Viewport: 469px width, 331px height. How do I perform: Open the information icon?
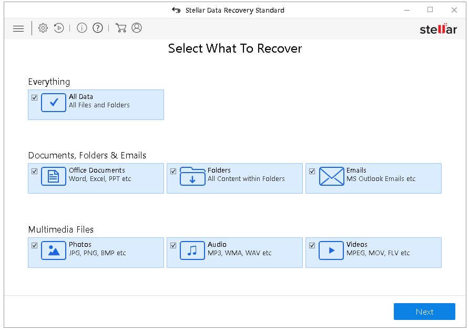point(81,28)
